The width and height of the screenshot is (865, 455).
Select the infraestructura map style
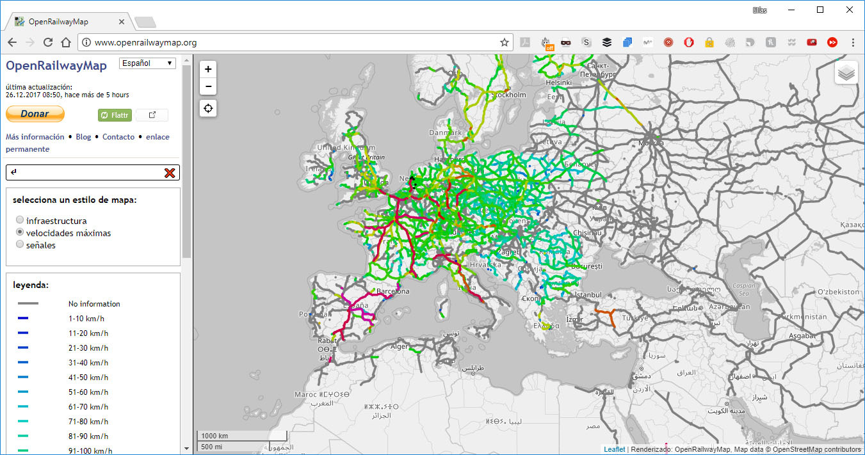pyautogui.click(x=20, y=220)
